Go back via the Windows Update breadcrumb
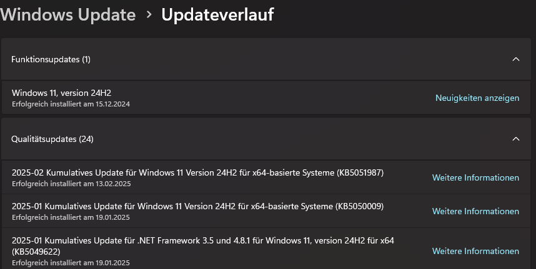This screenshot has width=536, height=269. [67, 15]
